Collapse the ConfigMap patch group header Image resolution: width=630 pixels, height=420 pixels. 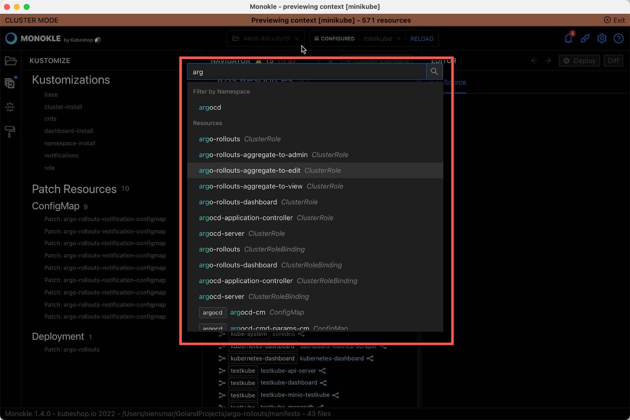(x=56, y=206)
